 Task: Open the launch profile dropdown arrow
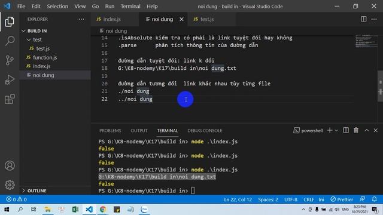point(336,131)
